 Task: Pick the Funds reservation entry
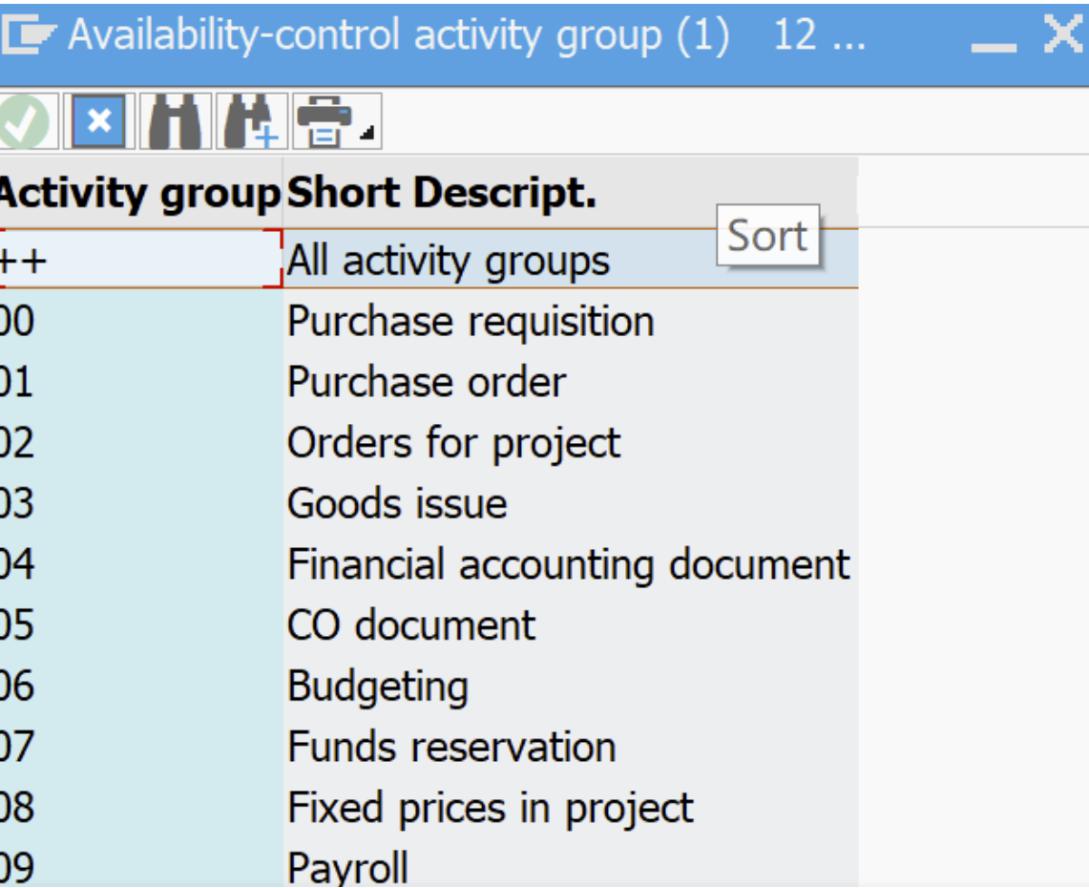point(452,747)
